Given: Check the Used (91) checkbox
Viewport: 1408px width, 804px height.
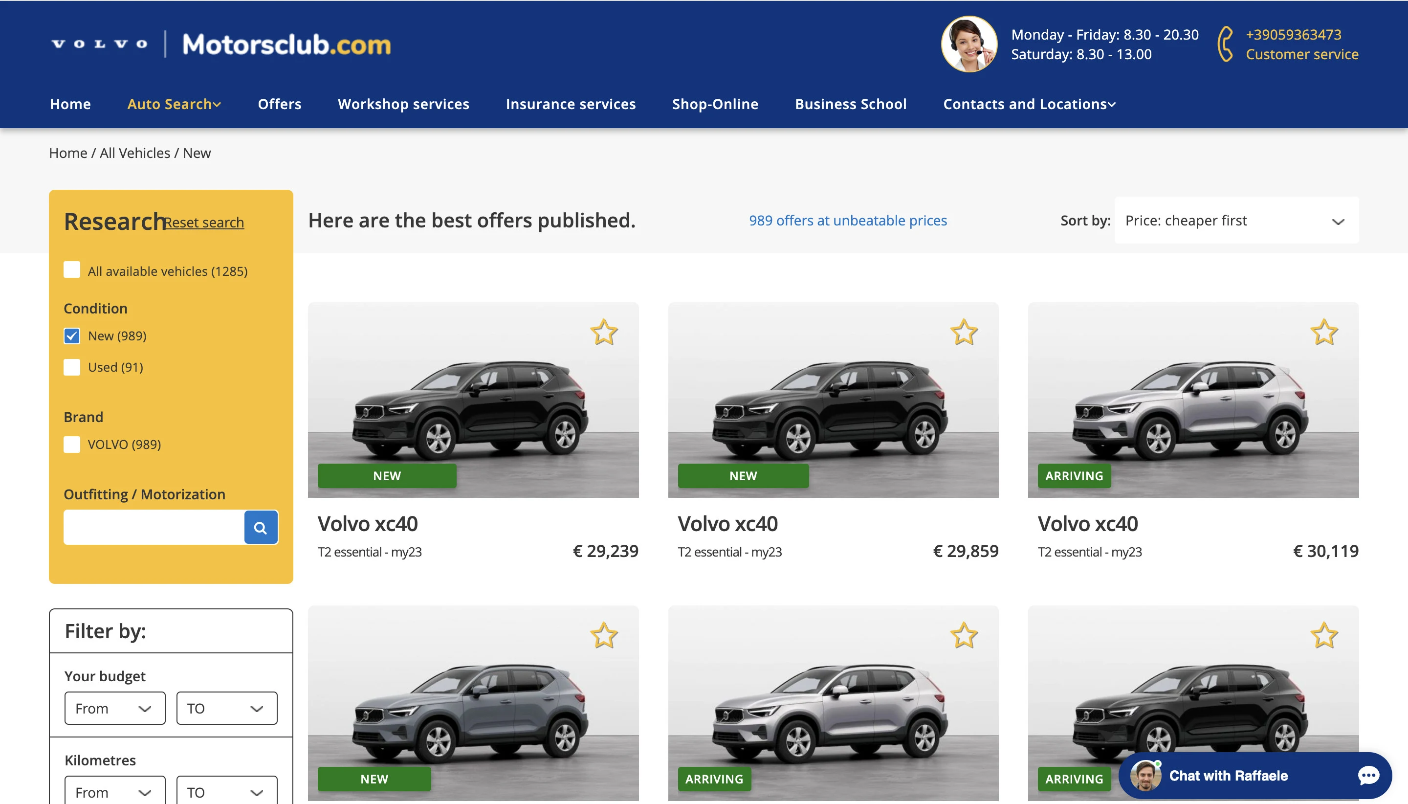Looking at the screenshot, I should pos(72,367).
